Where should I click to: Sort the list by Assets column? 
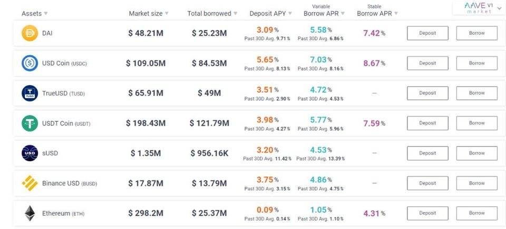click(x=34, y=14)
